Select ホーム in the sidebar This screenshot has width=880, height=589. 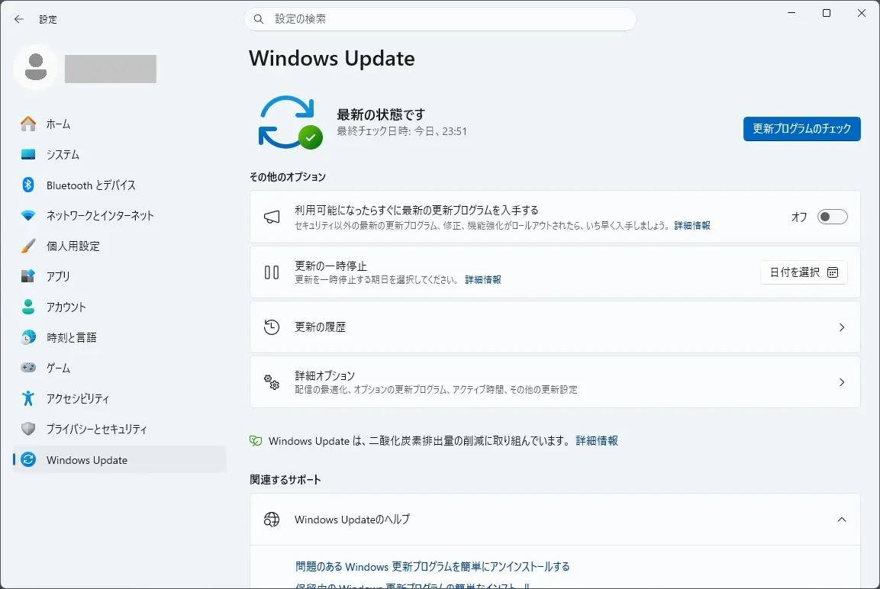120,124
